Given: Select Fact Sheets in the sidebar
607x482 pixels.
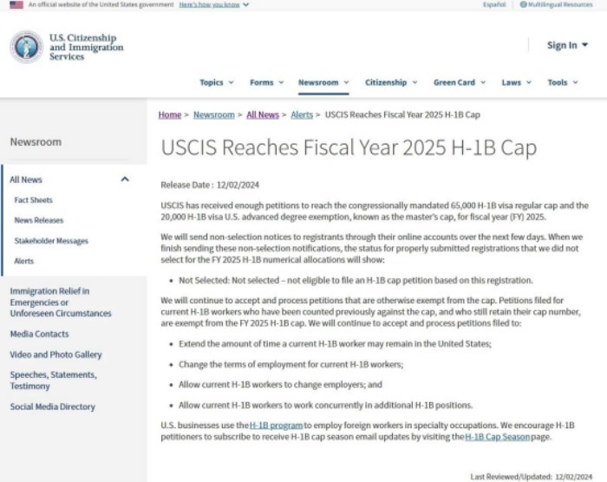Looking at the screenshot, I should pyautogui.click(x=33, y=200).
